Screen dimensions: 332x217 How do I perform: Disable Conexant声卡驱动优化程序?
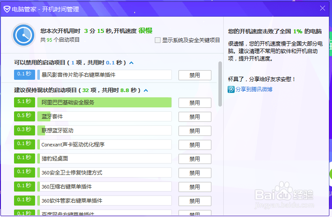pos(195,145)
